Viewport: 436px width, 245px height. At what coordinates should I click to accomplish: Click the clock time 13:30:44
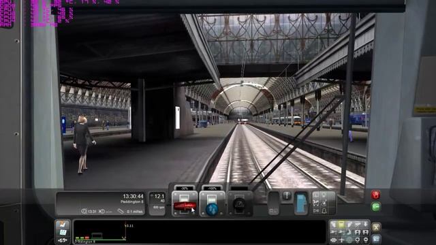click(x=134, y=197)
